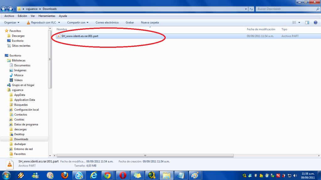Open help with the question mark icon

point(315,23)
